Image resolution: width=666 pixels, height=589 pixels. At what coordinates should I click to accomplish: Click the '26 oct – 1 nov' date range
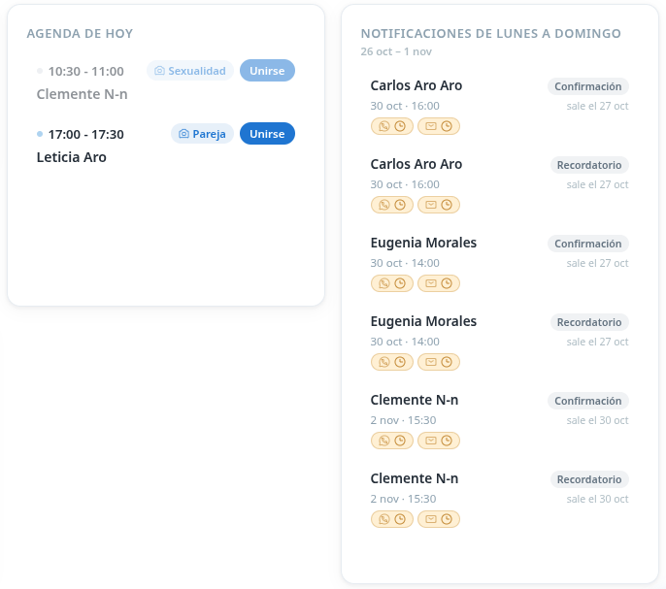[x=396, y=51]
